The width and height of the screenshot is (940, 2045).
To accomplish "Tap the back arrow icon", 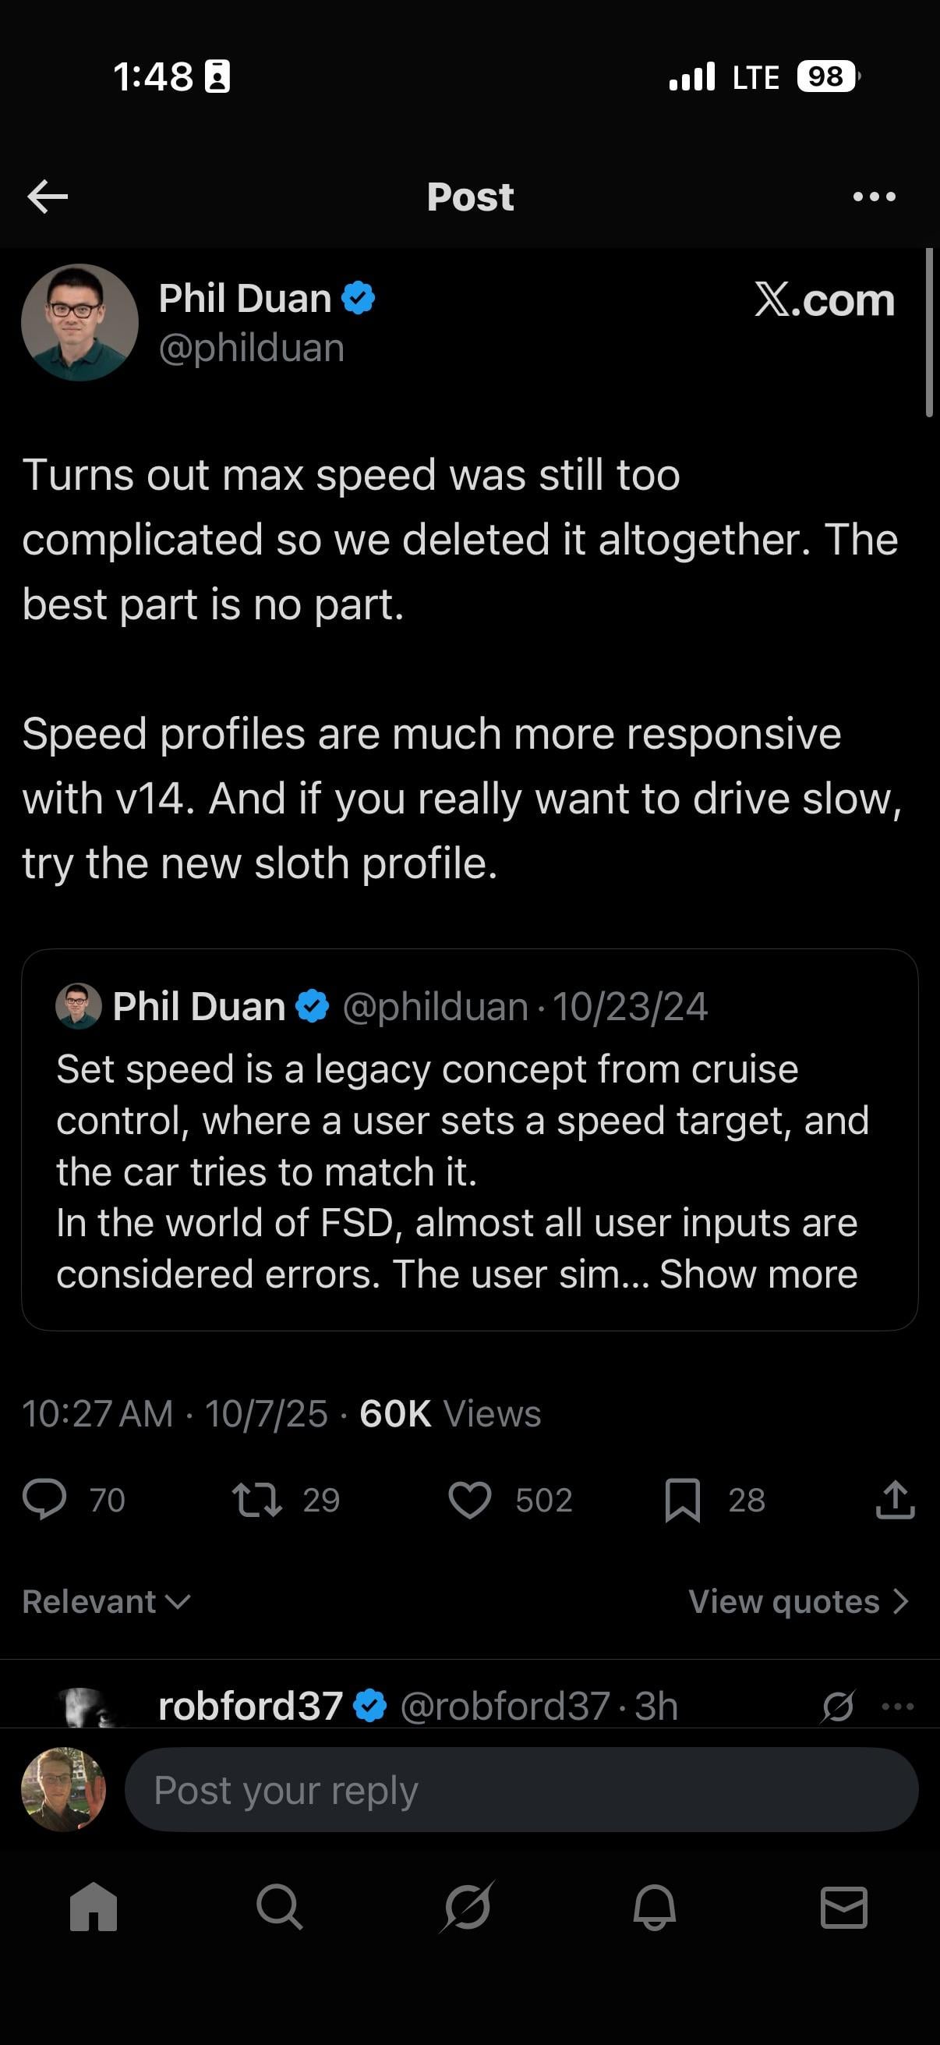I will (48, 197).
